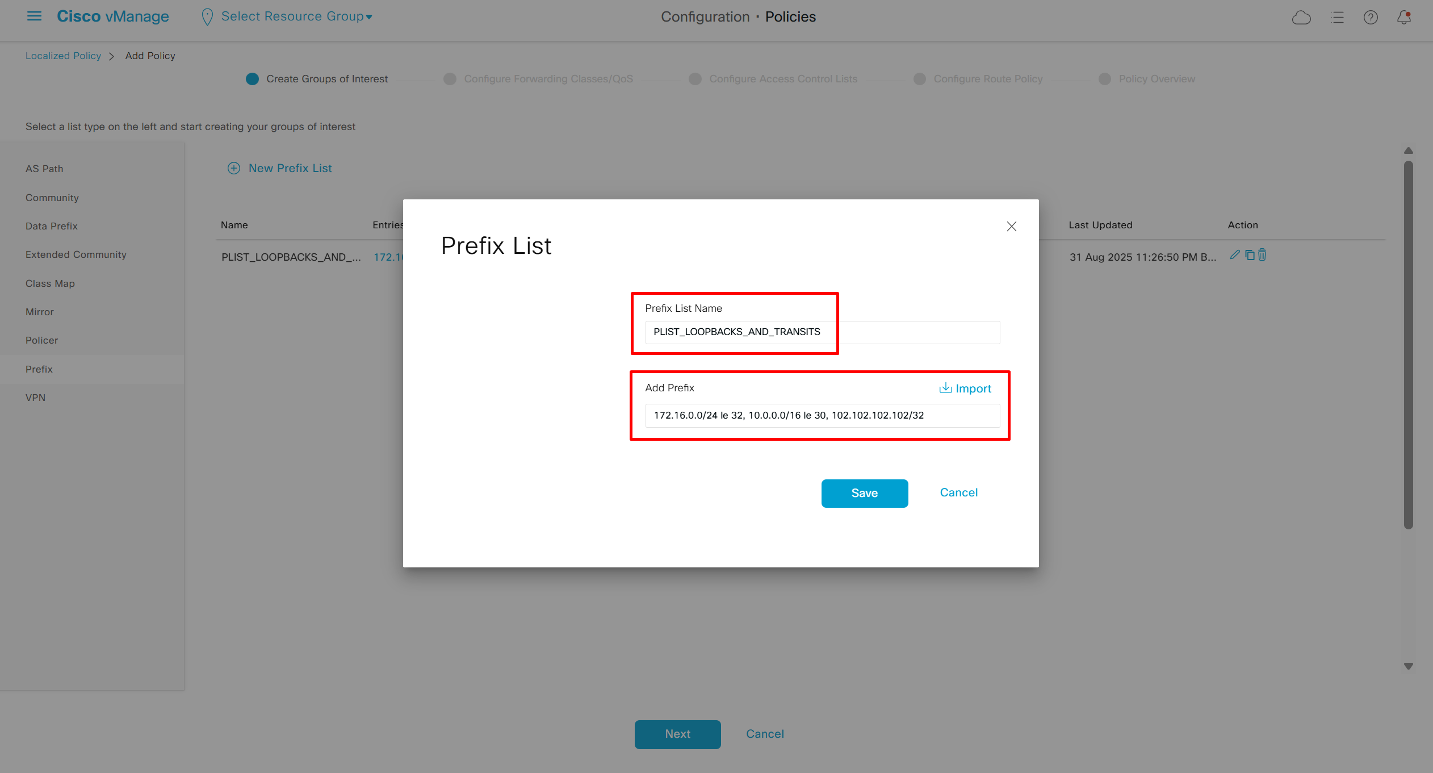This screenshot has height=773, width=1433.
Task: Open the hamburger navigation menu
Action: coord(34,16)
